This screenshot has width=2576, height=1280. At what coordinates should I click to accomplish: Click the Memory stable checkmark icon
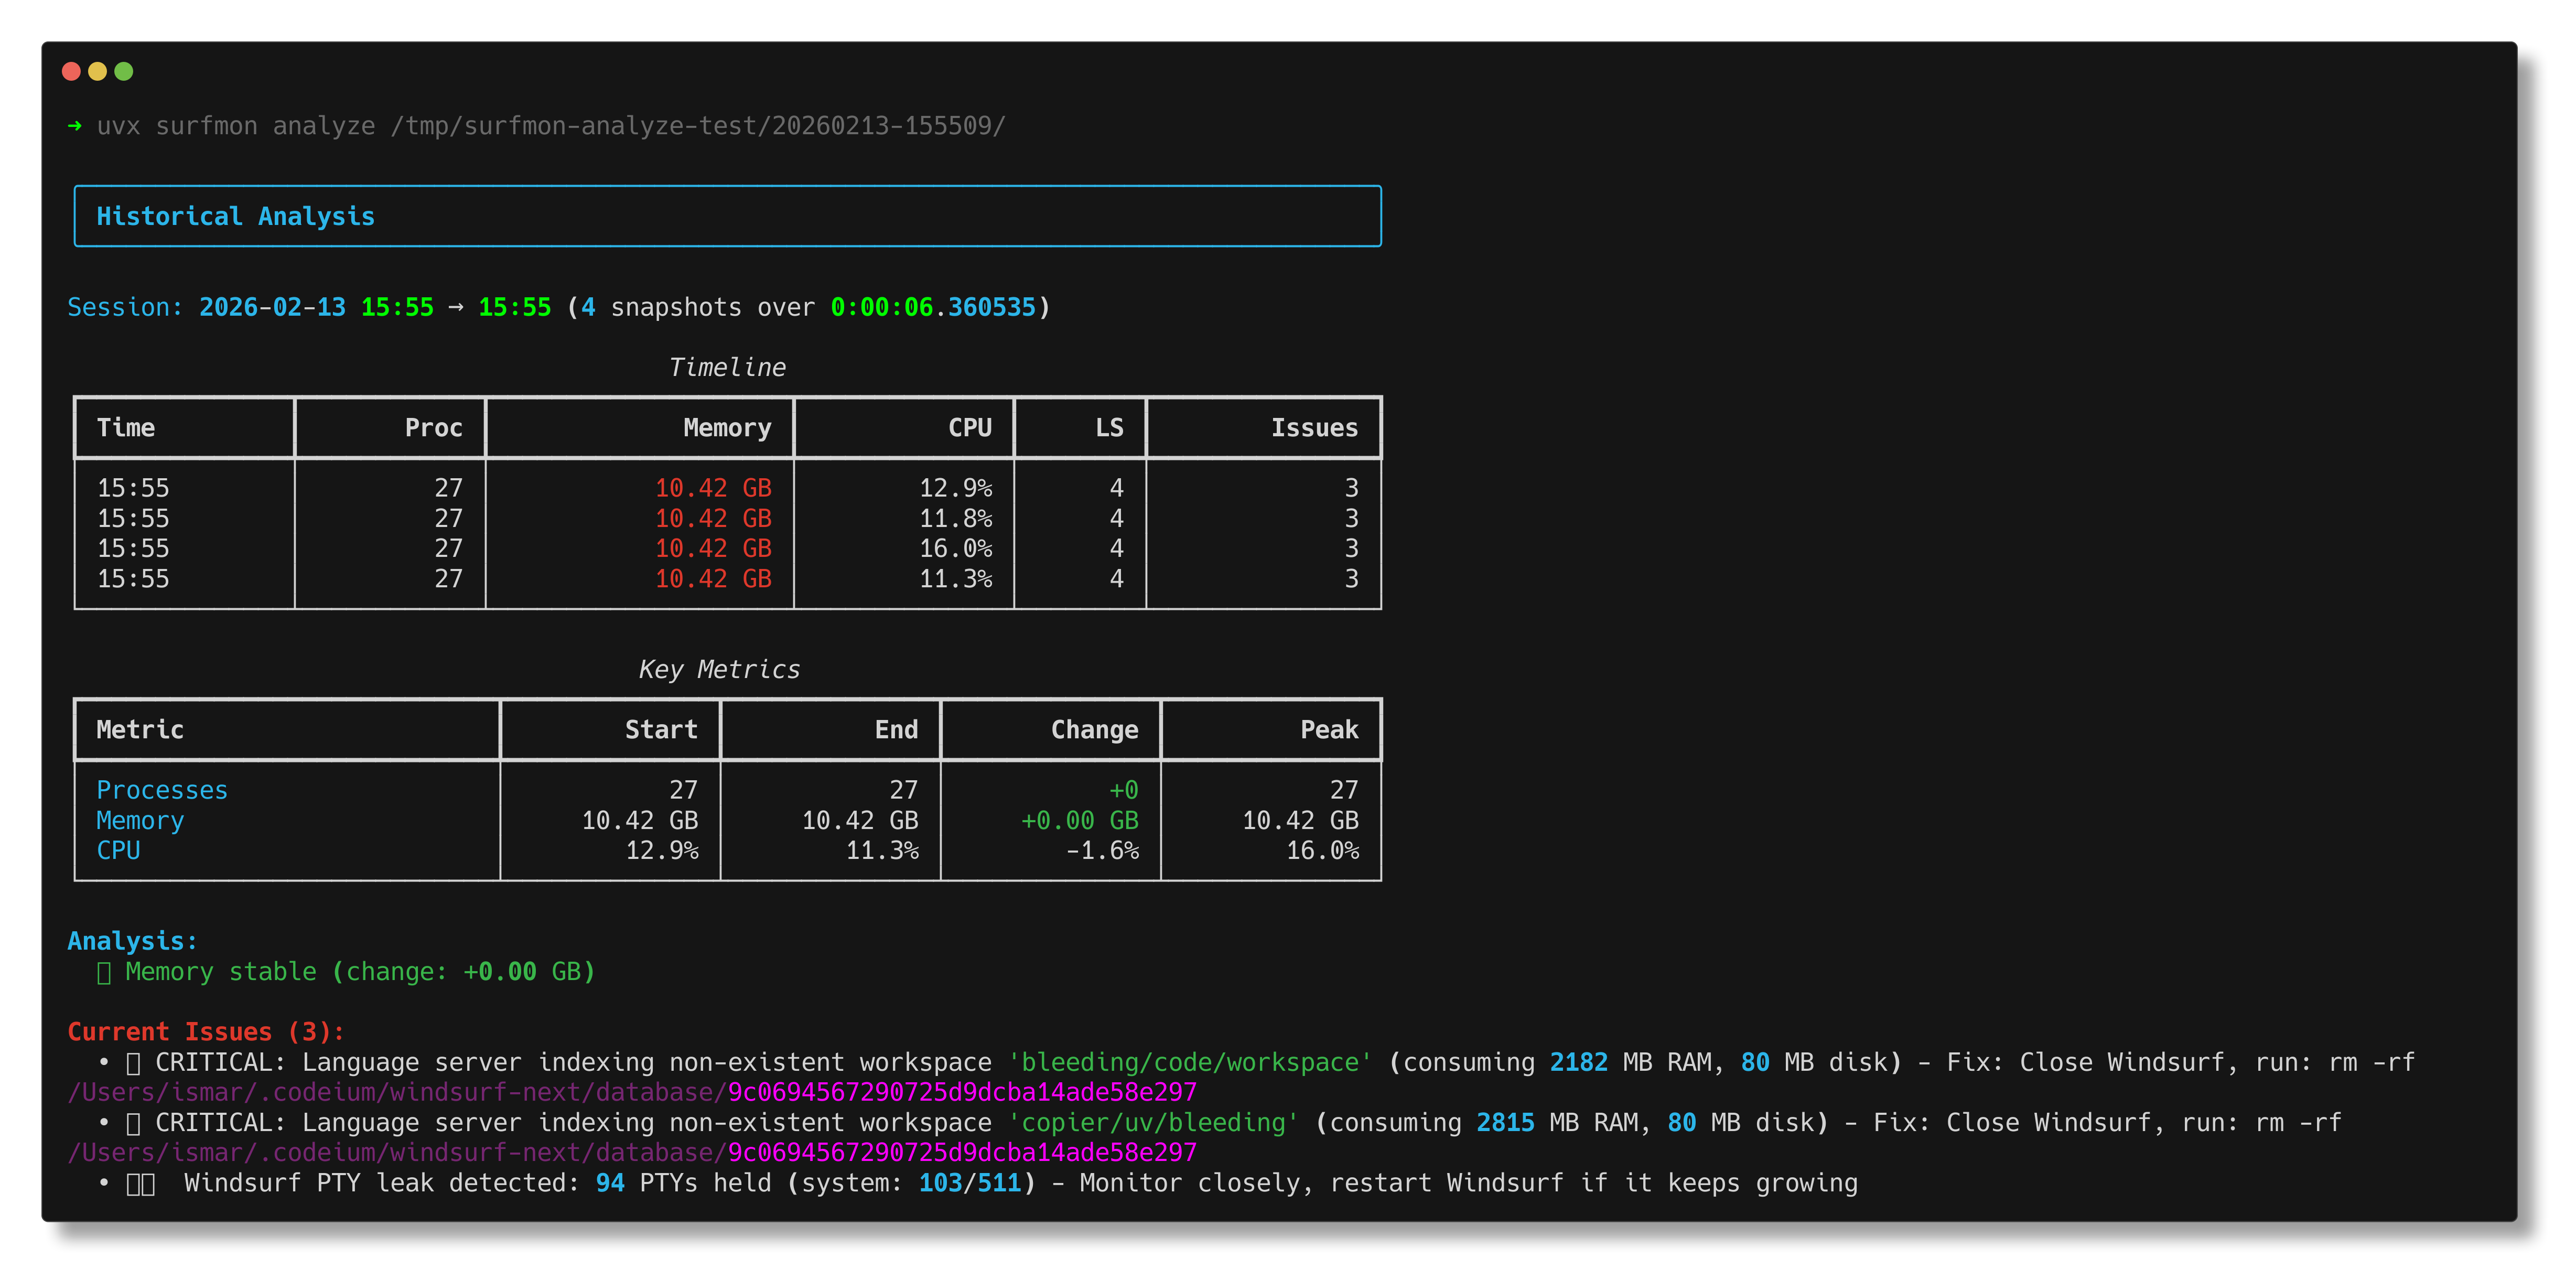(x=104, y=972)
